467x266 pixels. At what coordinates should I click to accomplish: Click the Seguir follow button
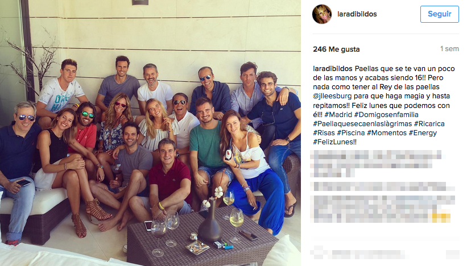[439, 14]
